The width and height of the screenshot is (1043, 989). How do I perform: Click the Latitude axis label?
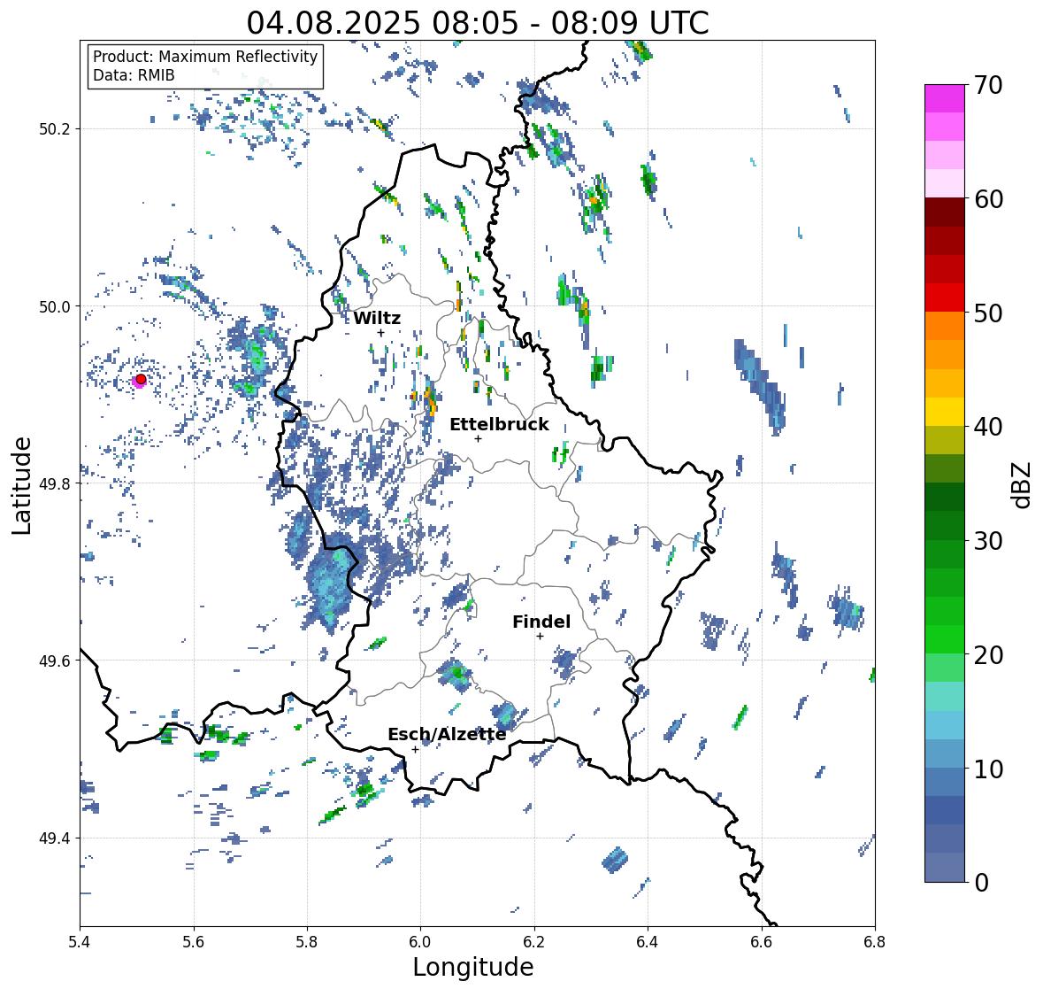tap(22, 485)
